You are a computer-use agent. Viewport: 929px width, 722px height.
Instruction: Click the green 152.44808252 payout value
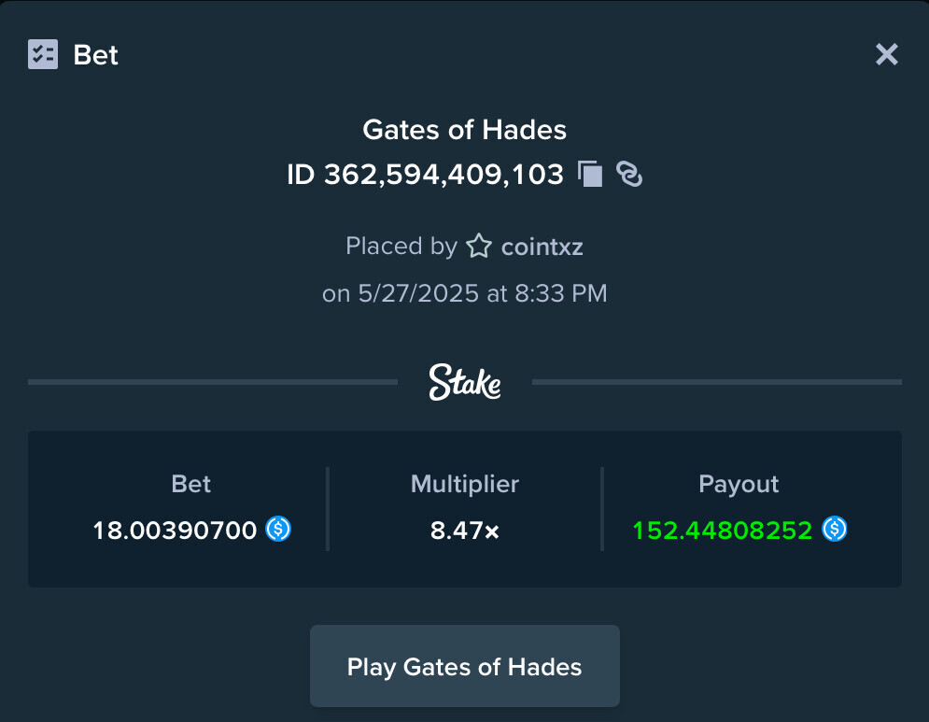[723, 531]
